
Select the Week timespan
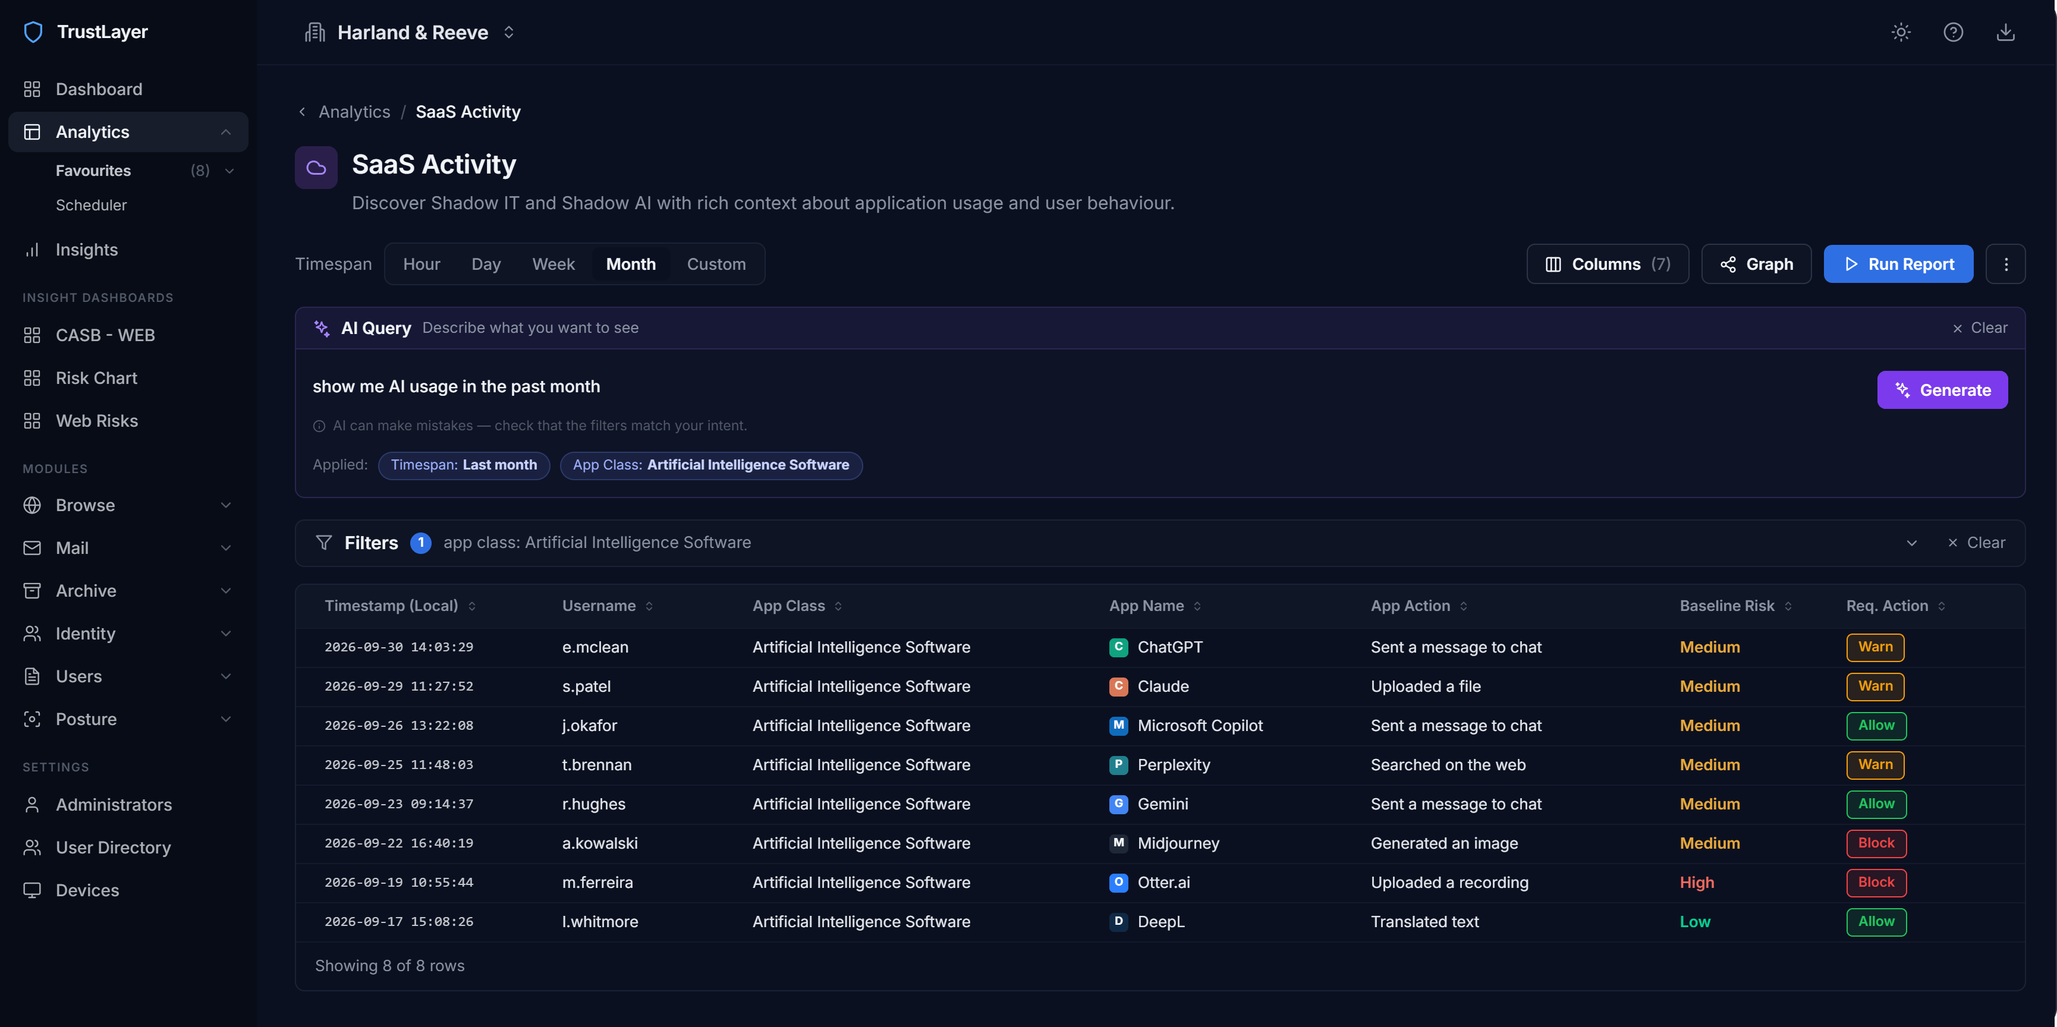tap(553, 264)
